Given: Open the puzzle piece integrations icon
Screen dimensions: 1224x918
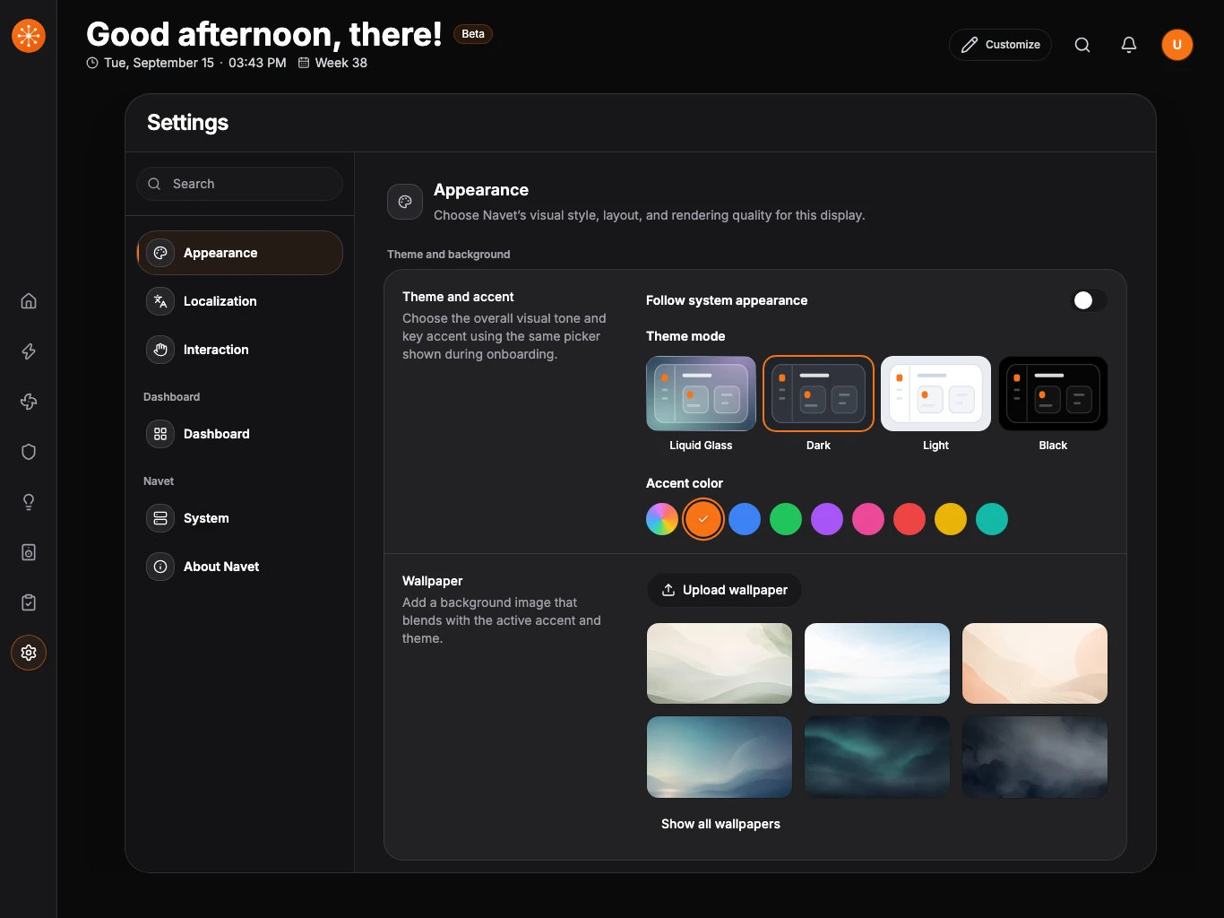Looking at the screenshot, I should point(29,402).
